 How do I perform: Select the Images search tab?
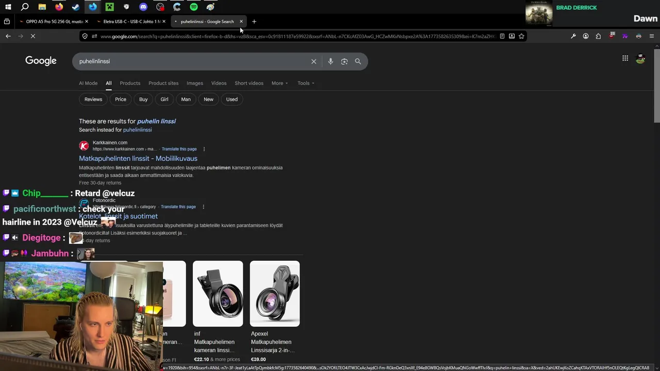[195, 83]
